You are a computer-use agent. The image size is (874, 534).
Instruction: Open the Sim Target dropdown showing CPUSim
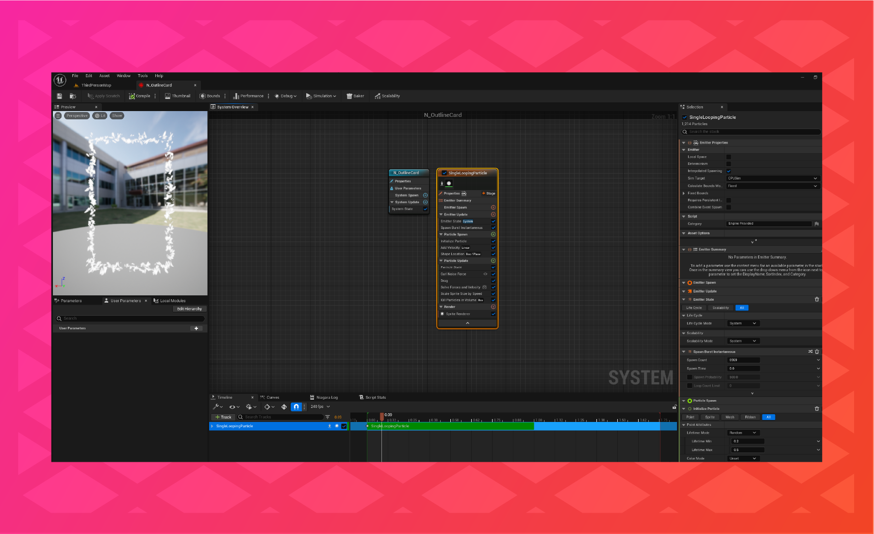coord(773,178)
